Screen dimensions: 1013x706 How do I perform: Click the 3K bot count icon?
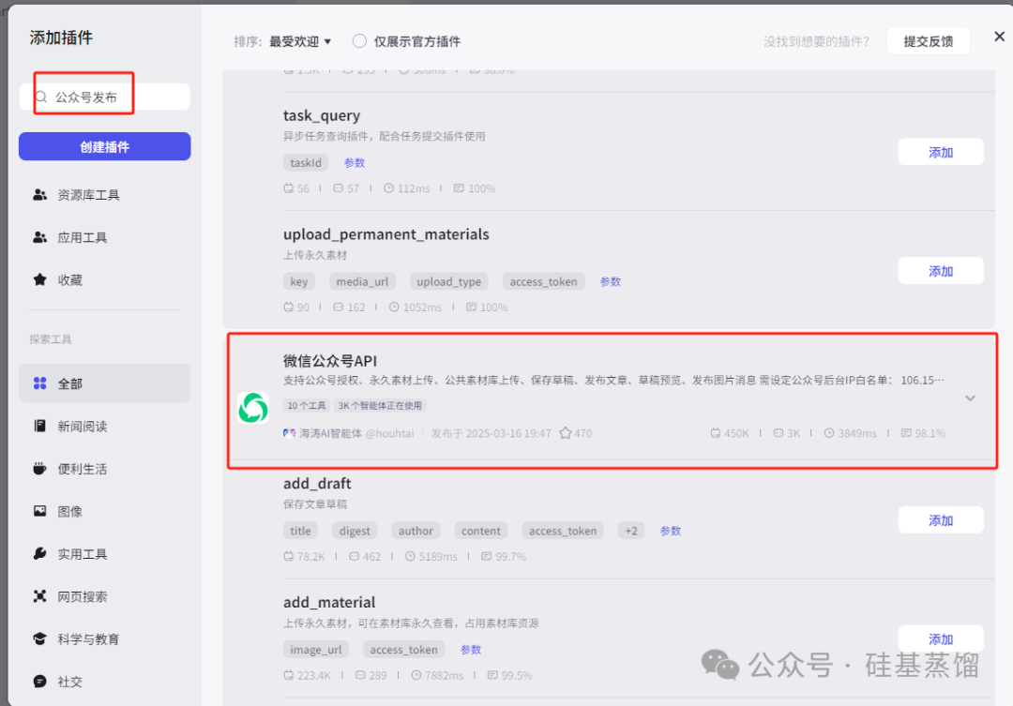(779, 433)
